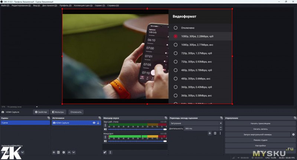The image size is (297, 160).
Task: Click the CPU: 16.0% status text
Action: pyautogui.click(x=271, y=158)
